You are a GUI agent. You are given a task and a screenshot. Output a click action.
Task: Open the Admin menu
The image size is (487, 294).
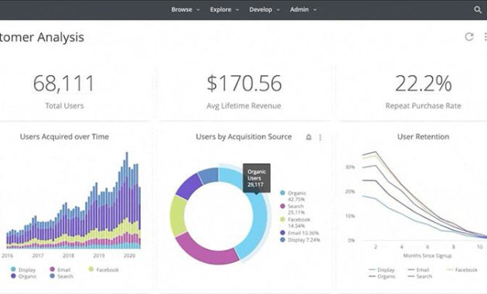299,9
